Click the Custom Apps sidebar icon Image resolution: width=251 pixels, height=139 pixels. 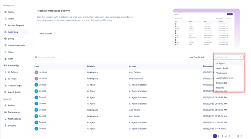click(x=5, y=86)
